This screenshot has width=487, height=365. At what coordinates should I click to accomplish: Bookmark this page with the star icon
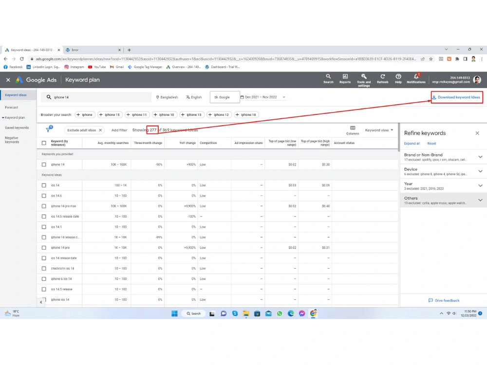(x=431, y=59)
